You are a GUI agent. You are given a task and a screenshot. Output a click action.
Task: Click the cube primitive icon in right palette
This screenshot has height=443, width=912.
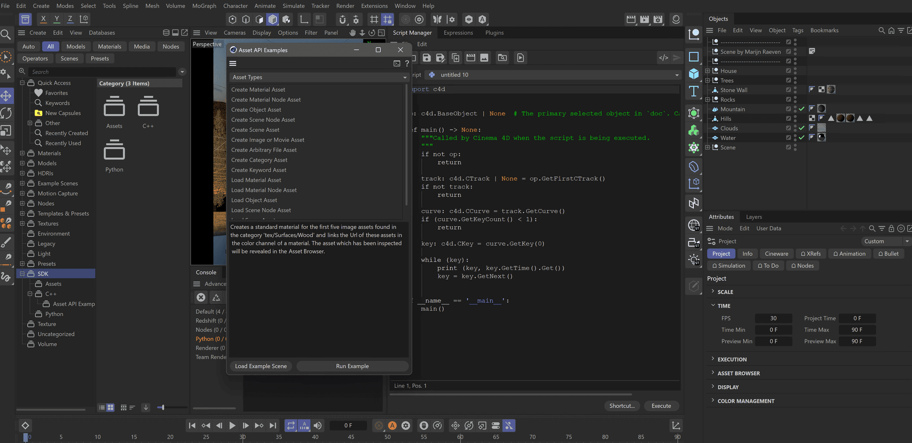coord(694,73)
